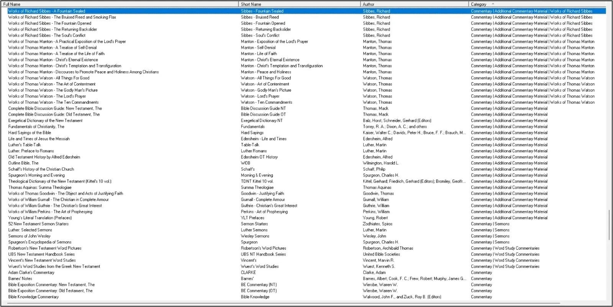613x307 pixels.
Task: Sort by the Author column header
Action: click(x=415, y=4)
